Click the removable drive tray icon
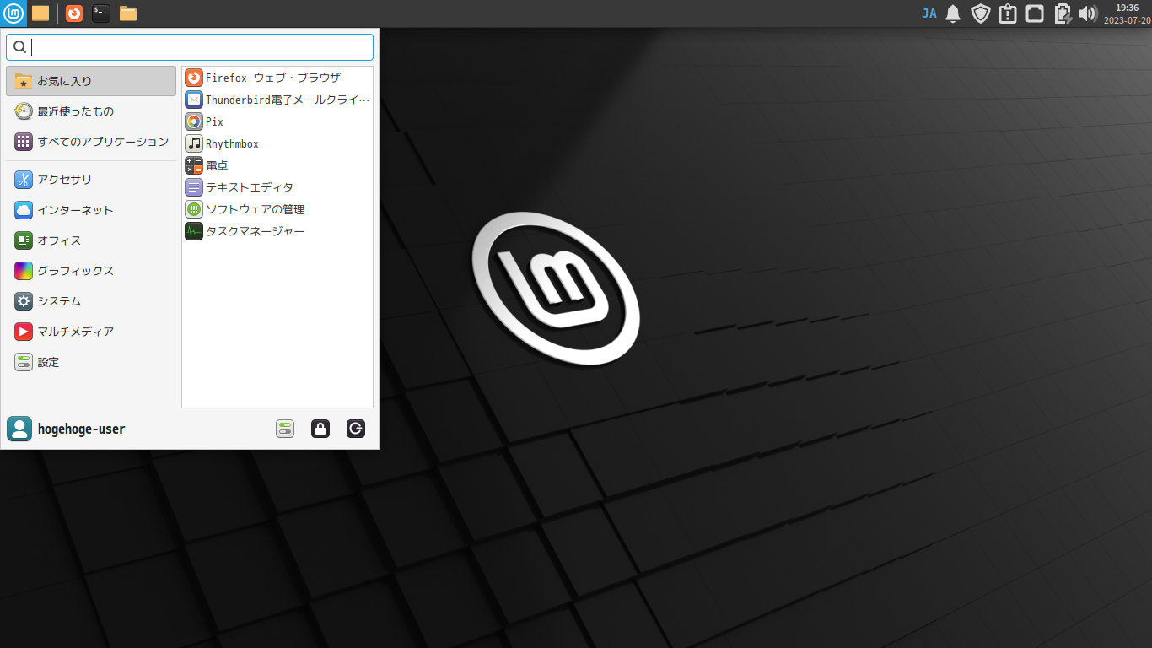This screenshot has width=1152, height=648. [x=1035, y=13]
